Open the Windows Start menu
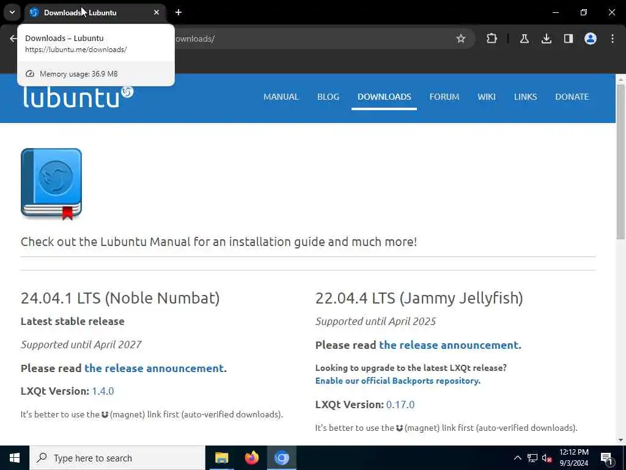 click(15, 458)
